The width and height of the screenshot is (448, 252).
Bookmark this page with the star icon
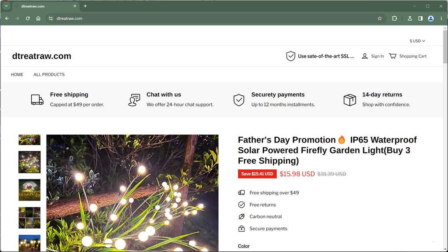click(x=380, y=18)
